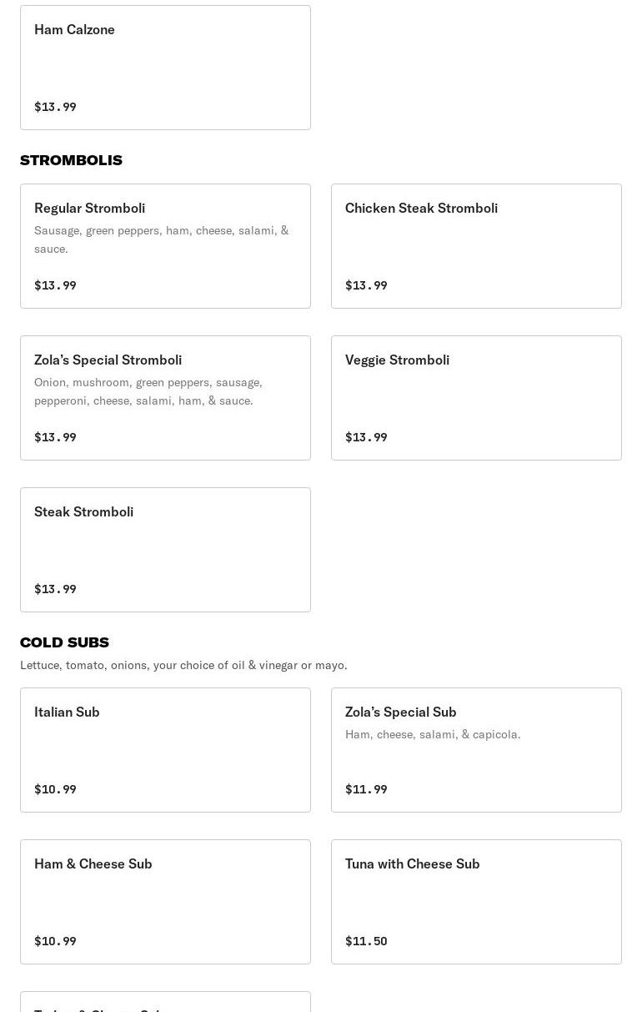
Task: Choose the Chicken Steak Stromboli item
Action: pyautogui.click(x=476, y=245)
